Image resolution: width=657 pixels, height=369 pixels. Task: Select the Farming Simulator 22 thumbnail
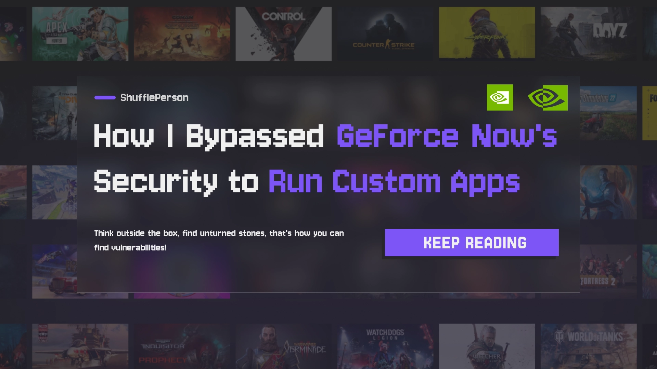click(x=608, y=113)
